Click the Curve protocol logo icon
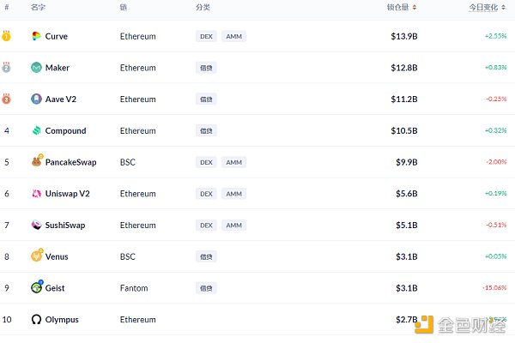Image resolution: width=515 pixels, height=343 pixels. coord(36,36)
